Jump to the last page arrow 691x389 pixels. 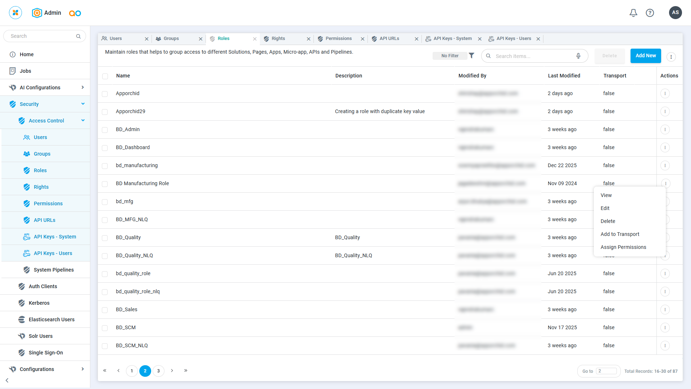click(x=186, y=371)
